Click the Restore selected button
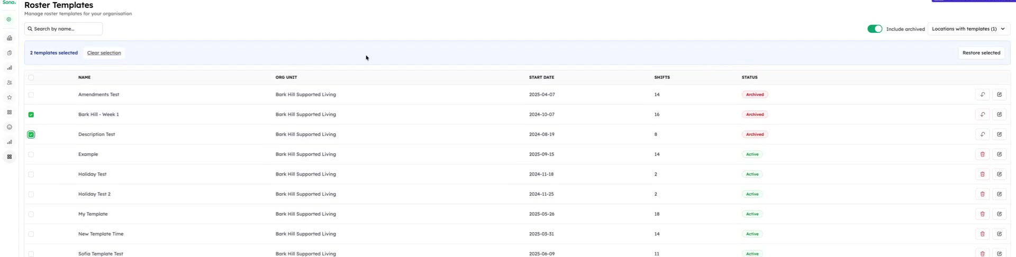Image resolution: width=1016 pixels, height=257 pixels. [x=981, y=53]
